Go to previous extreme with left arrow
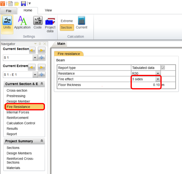 coord(32,67)
